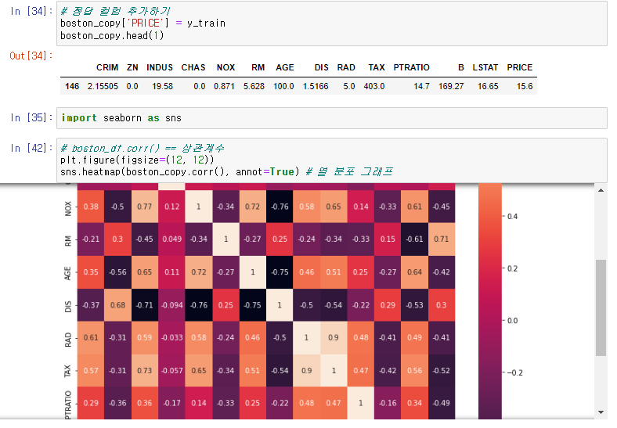Screen dimensions: 617x428
Task: Focus the import seaborn code cell
Action: point(332,118)
